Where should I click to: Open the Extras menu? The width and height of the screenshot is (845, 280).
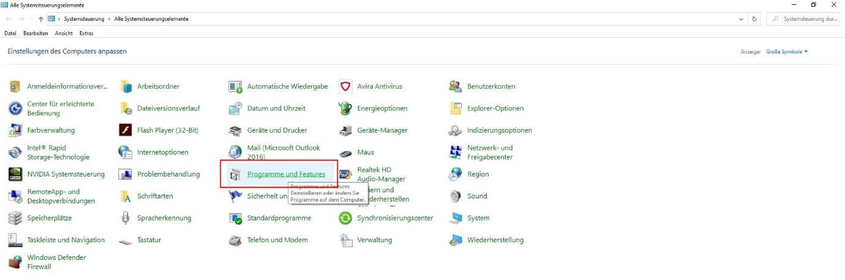tap(86, 33)
